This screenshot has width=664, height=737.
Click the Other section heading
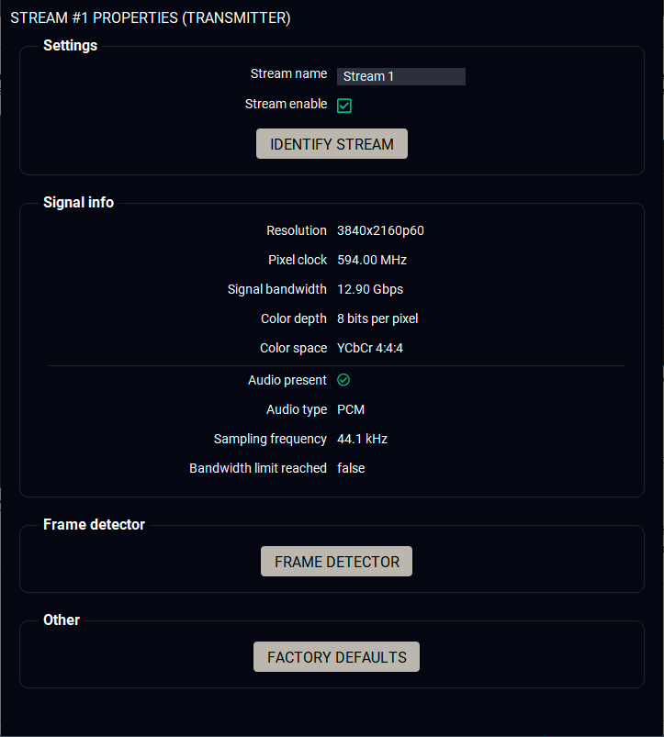62,620
